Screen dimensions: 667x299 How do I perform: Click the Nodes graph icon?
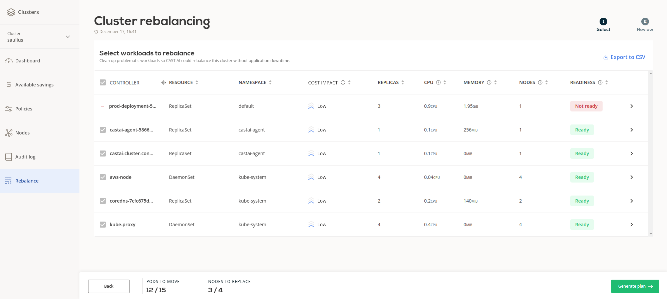[x=9, y=133]
